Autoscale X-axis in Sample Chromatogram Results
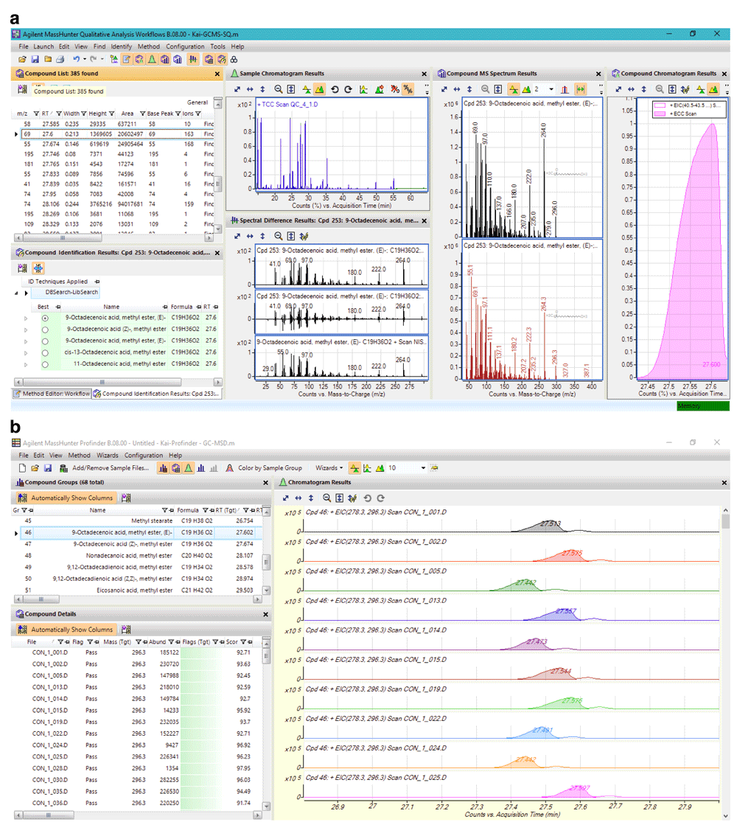 (x=250, y=89)
